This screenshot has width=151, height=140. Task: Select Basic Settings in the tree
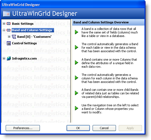tap(23, 24)
